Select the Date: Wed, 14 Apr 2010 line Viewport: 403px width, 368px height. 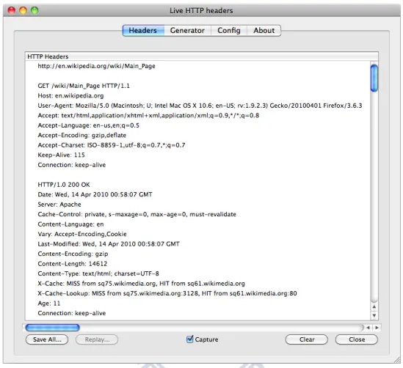[x=95, y=194]
